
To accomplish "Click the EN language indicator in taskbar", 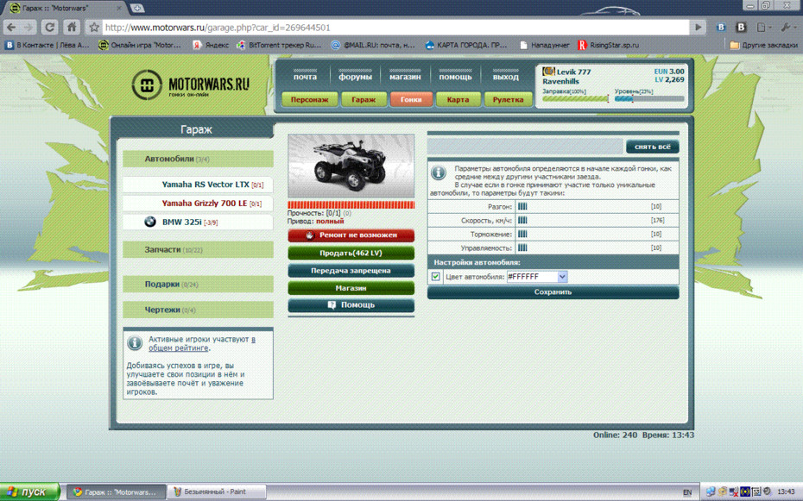I will coord(687,492).
